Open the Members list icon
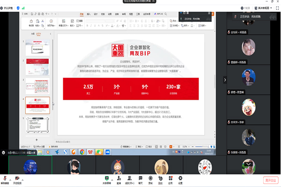This screenshot has height=187, width=281. (x=130, y=178)
